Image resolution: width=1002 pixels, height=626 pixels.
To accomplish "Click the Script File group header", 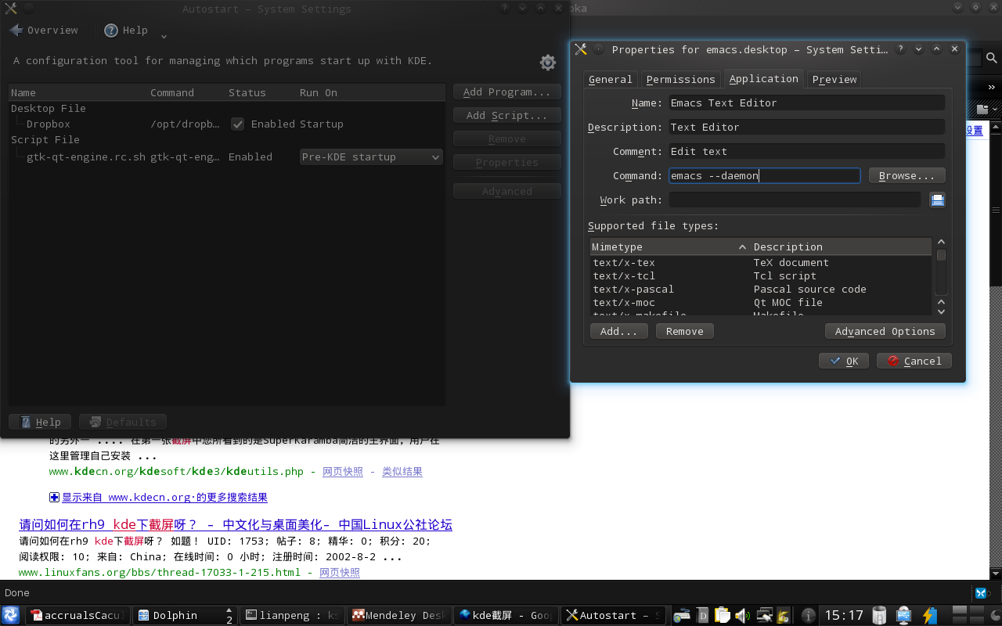I will pyautogui.click(x=45, y=140).
